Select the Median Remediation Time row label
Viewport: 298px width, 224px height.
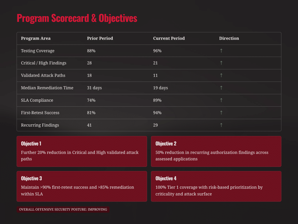(x=47, y=88)
